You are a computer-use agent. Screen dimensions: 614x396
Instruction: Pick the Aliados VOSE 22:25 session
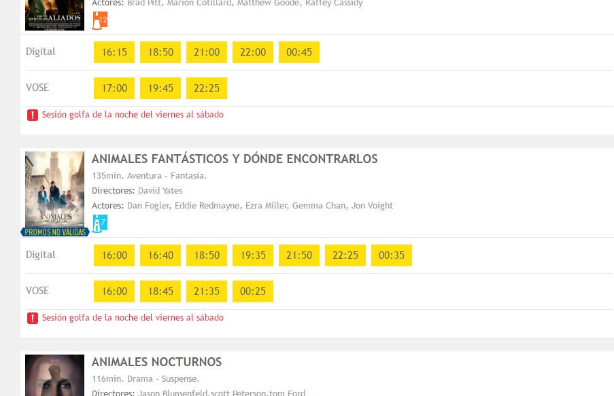click(207, 88)
